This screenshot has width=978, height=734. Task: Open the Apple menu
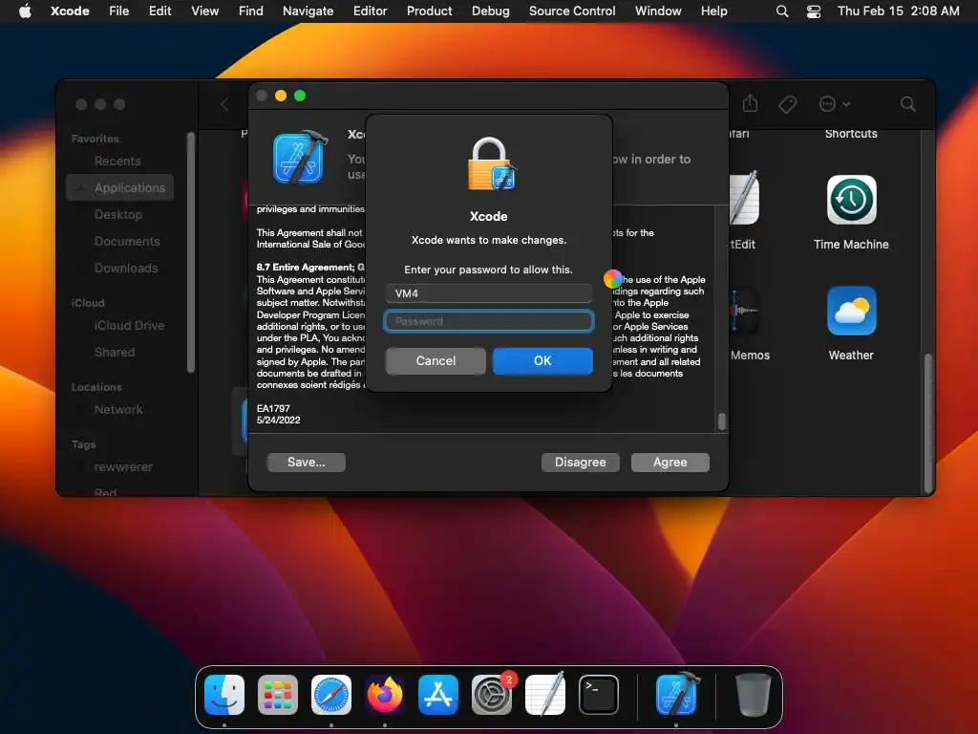coord(25,11)
